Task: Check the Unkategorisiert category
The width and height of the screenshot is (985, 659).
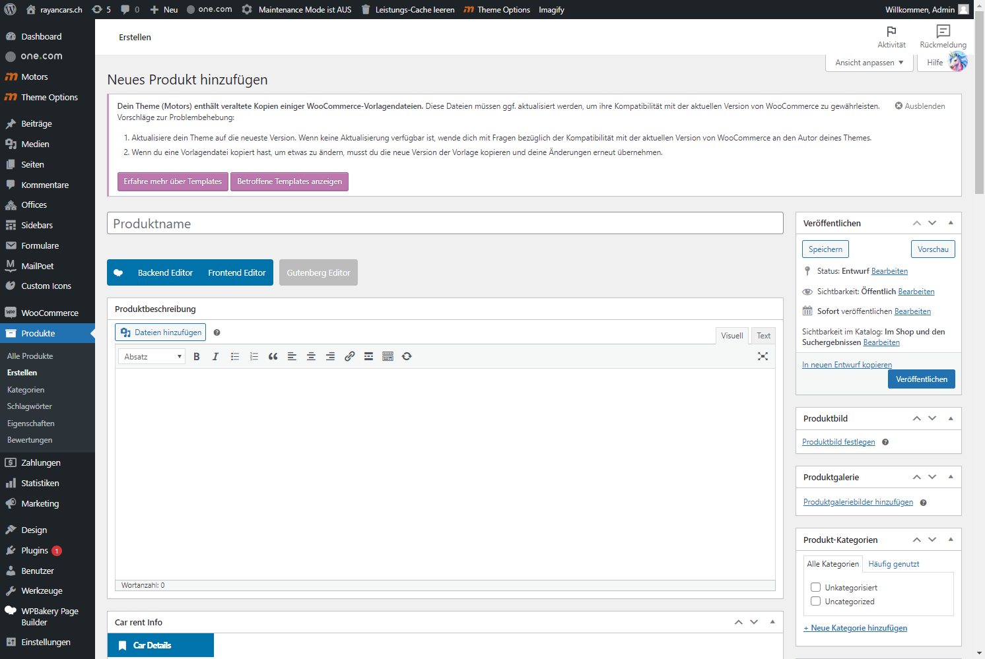Action: click(x=816, y=587)
